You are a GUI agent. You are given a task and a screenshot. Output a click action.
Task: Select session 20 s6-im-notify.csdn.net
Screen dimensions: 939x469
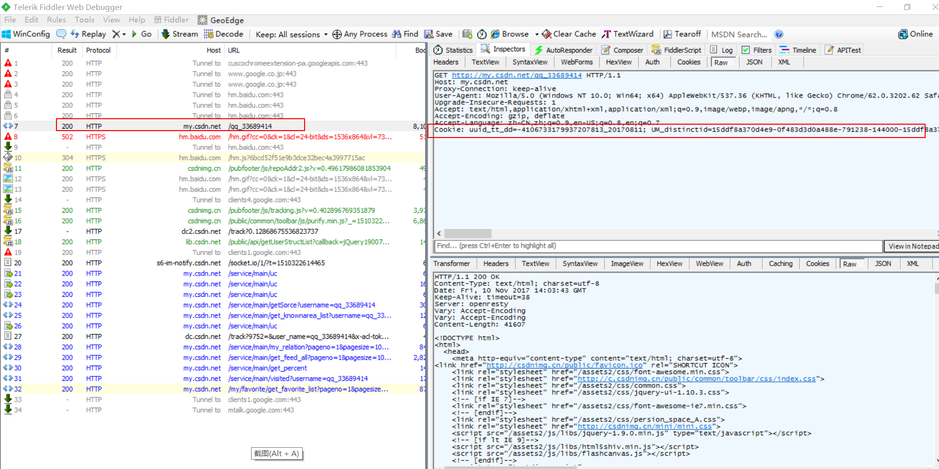[213, 263]
